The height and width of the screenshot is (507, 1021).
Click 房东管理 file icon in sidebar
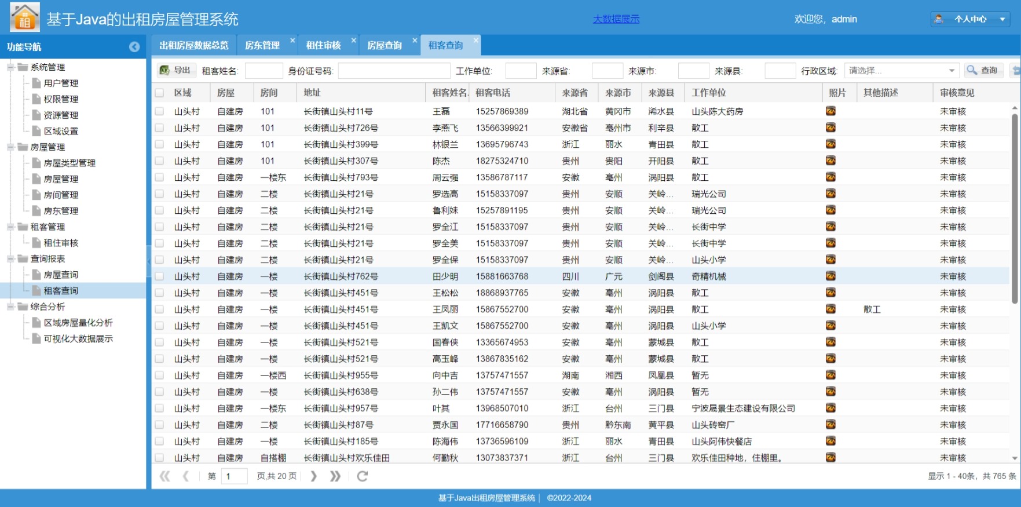36,211
